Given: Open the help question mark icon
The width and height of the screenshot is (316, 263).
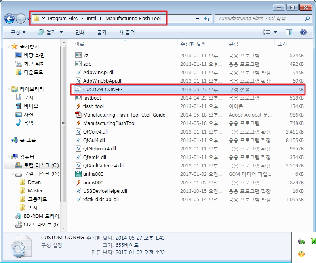Looking at the screenshot, I should pos(303,32).
